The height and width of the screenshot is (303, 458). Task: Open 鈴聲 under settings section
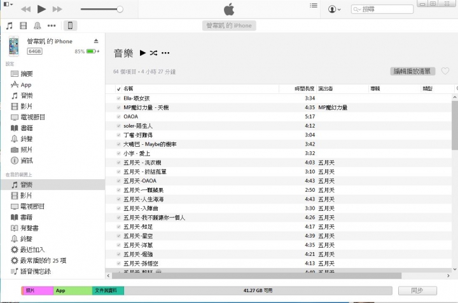point(22,139)
